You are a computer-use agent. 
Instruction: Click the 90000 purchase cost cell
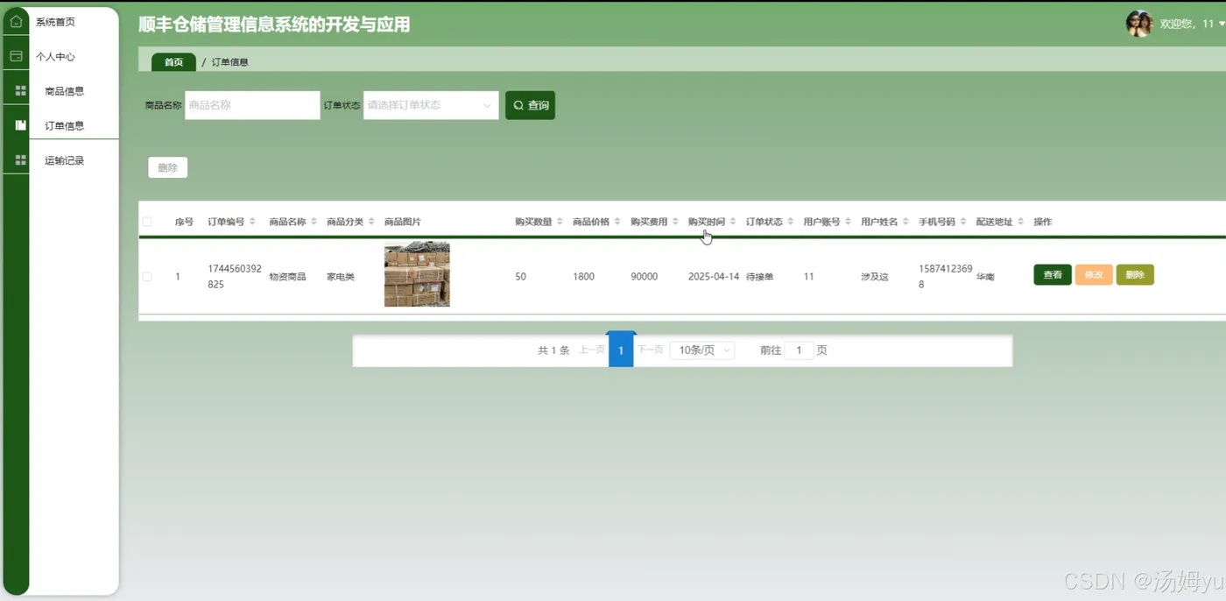[644, 277]
